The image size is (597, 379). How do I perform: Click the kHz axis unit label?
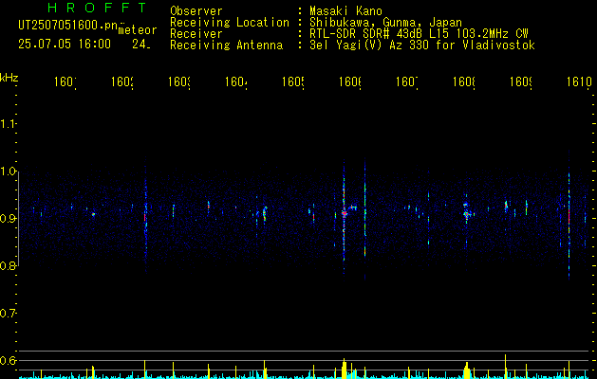pos(9,78)
